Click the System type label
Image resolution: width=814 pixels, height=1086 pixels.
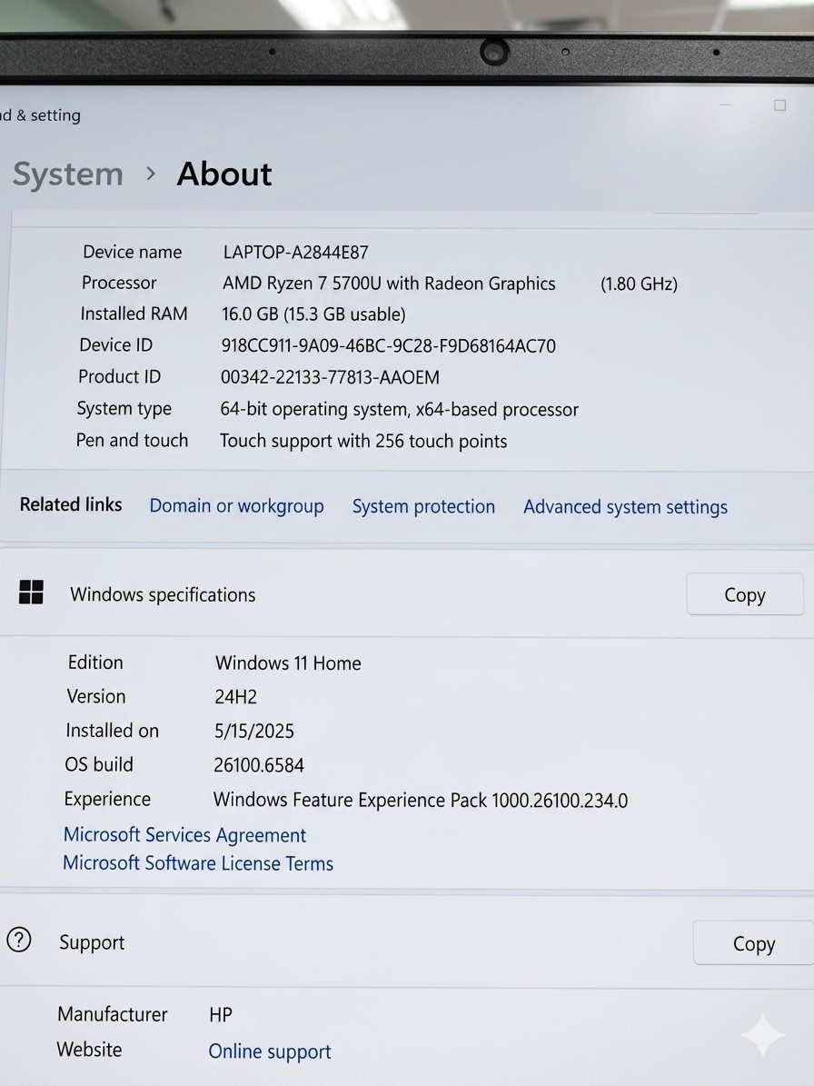[x=124, y=409]
